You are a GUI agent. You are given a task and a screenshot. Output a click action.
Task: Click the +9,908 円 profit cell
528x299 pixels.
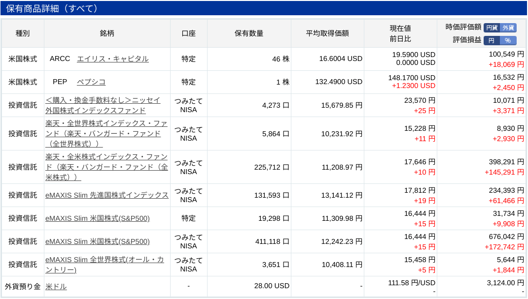(x=508, y=224)
